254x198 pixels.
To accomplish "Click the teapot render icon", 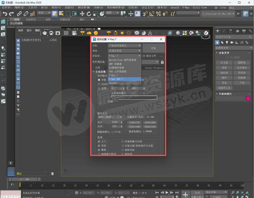I will (x=45, y=33).
